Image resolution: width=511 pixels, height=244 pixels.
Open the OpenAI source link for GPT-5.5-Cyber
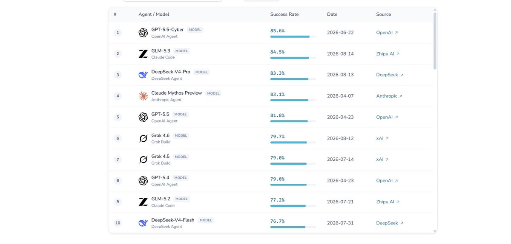tap(387, 33)
